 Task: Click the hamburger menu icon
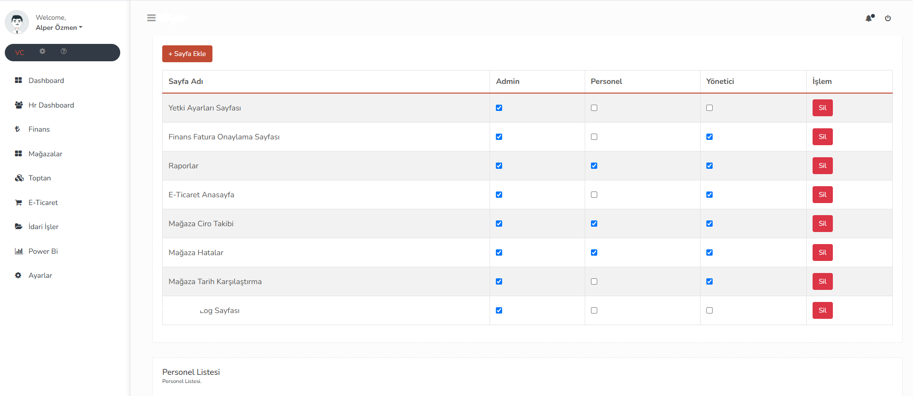tap(151, 18)
